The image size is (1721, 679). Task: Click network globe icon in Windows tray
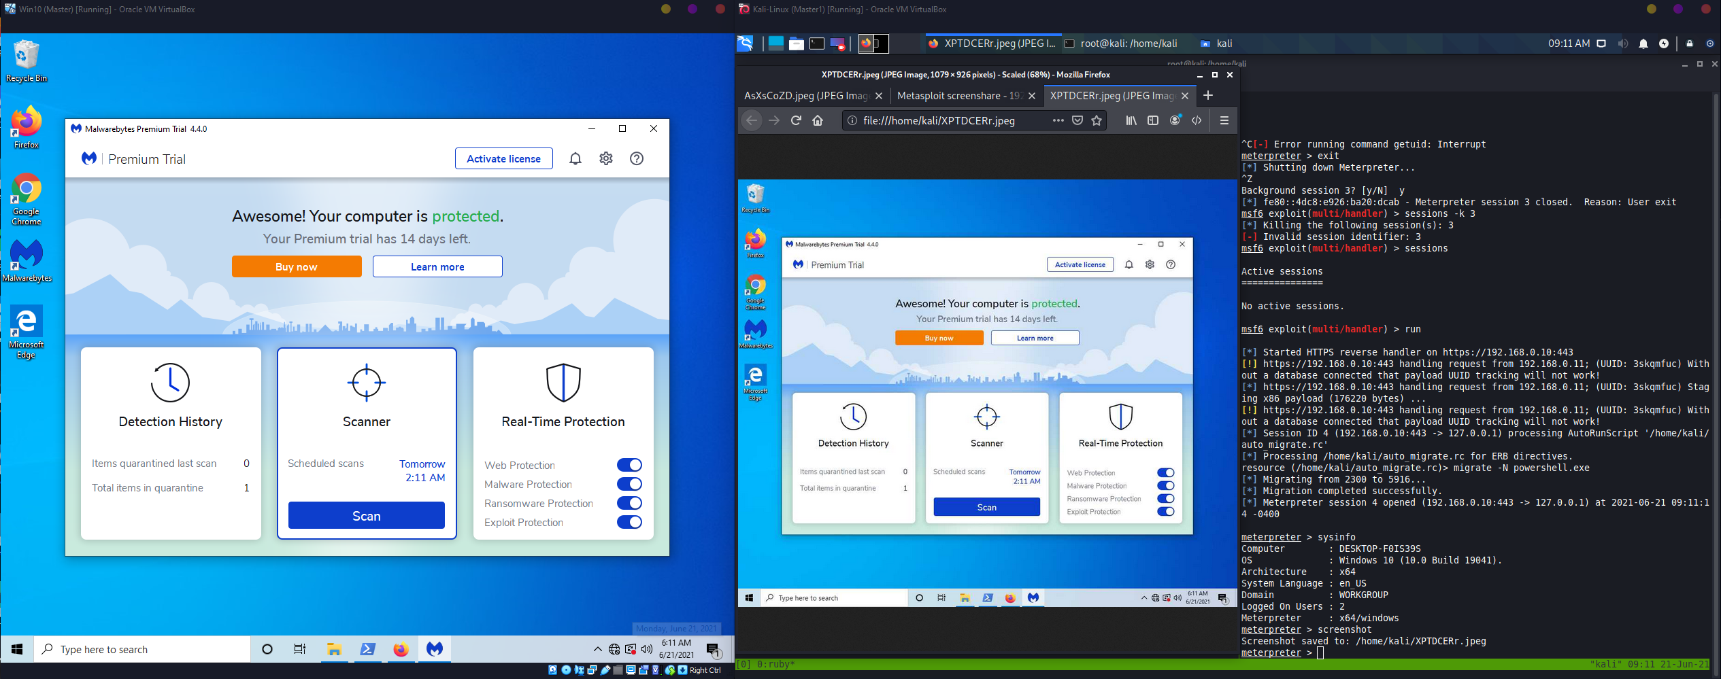[x=614, y=649]
